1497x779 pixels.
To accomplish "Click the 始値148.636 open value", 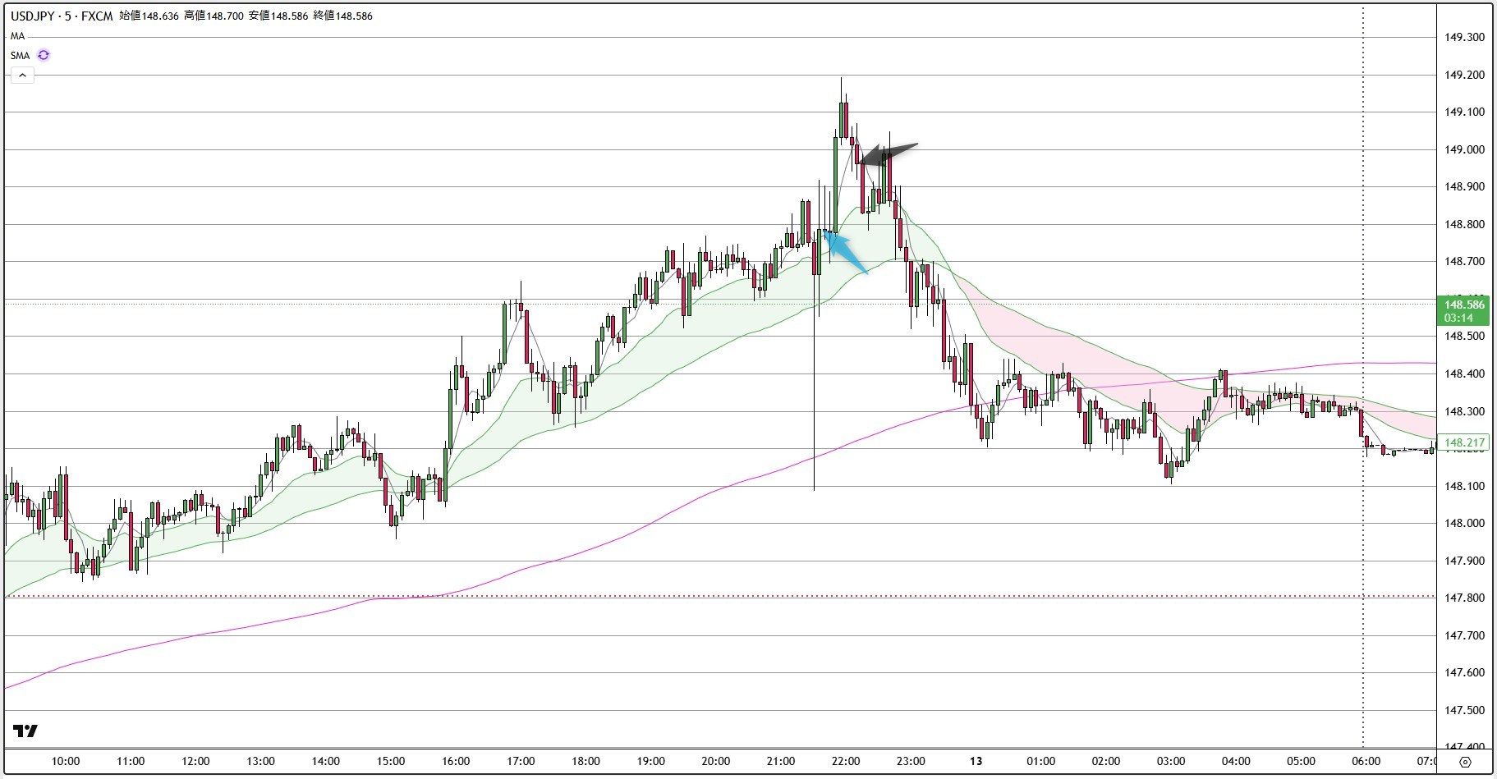I will point(149,16).
